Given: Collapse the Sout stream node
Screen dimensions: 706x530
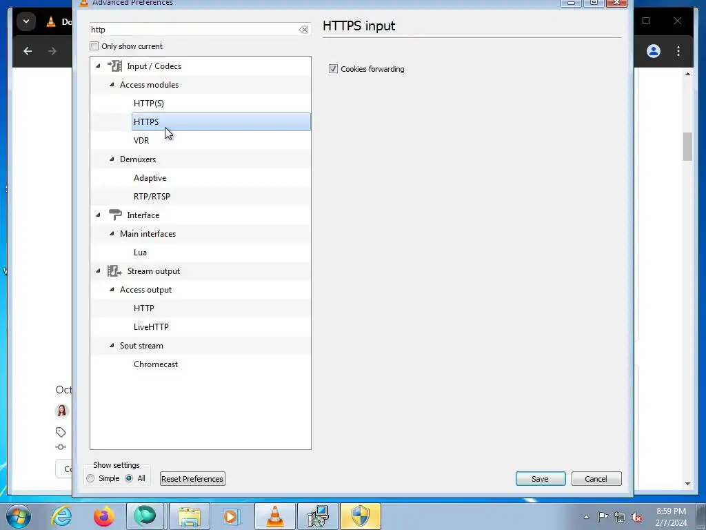Looking at the screenshot, I should 112,346.
